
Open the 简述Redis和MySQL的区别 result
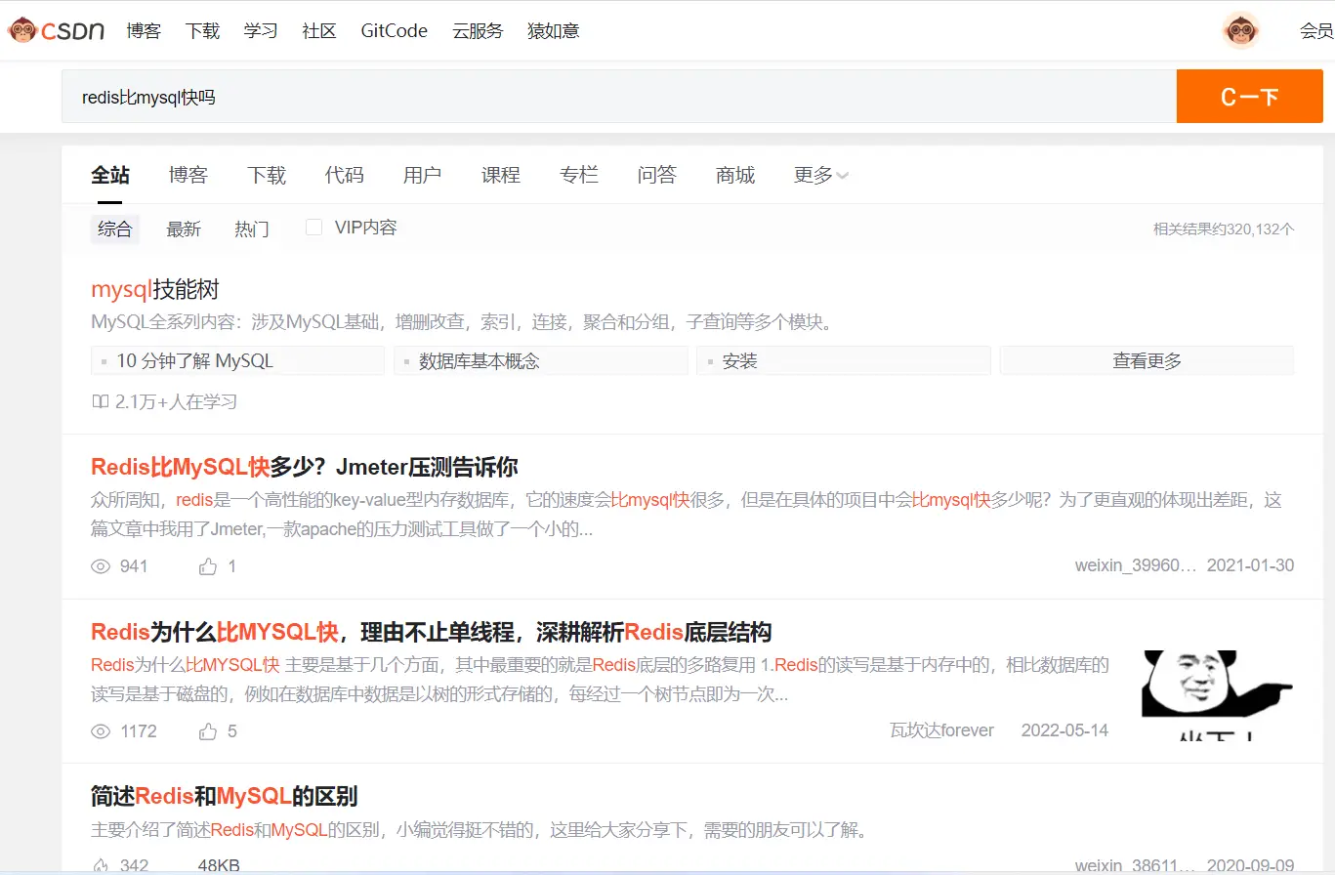pyautogui.click(x=225, y=796)
